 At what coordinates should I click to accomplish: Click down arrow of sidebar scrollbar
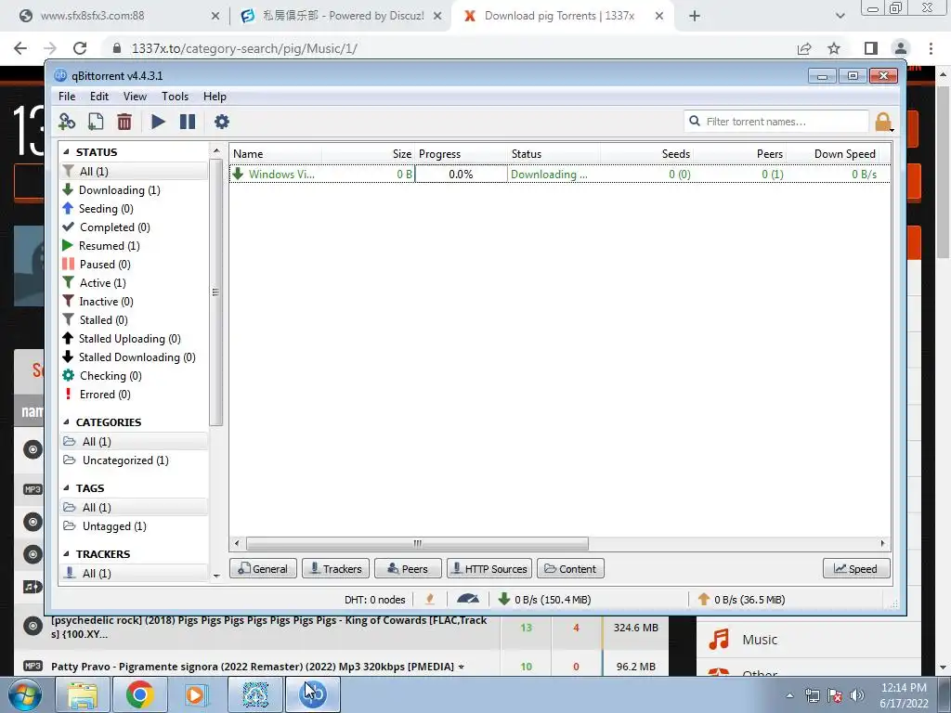(216, 576)
